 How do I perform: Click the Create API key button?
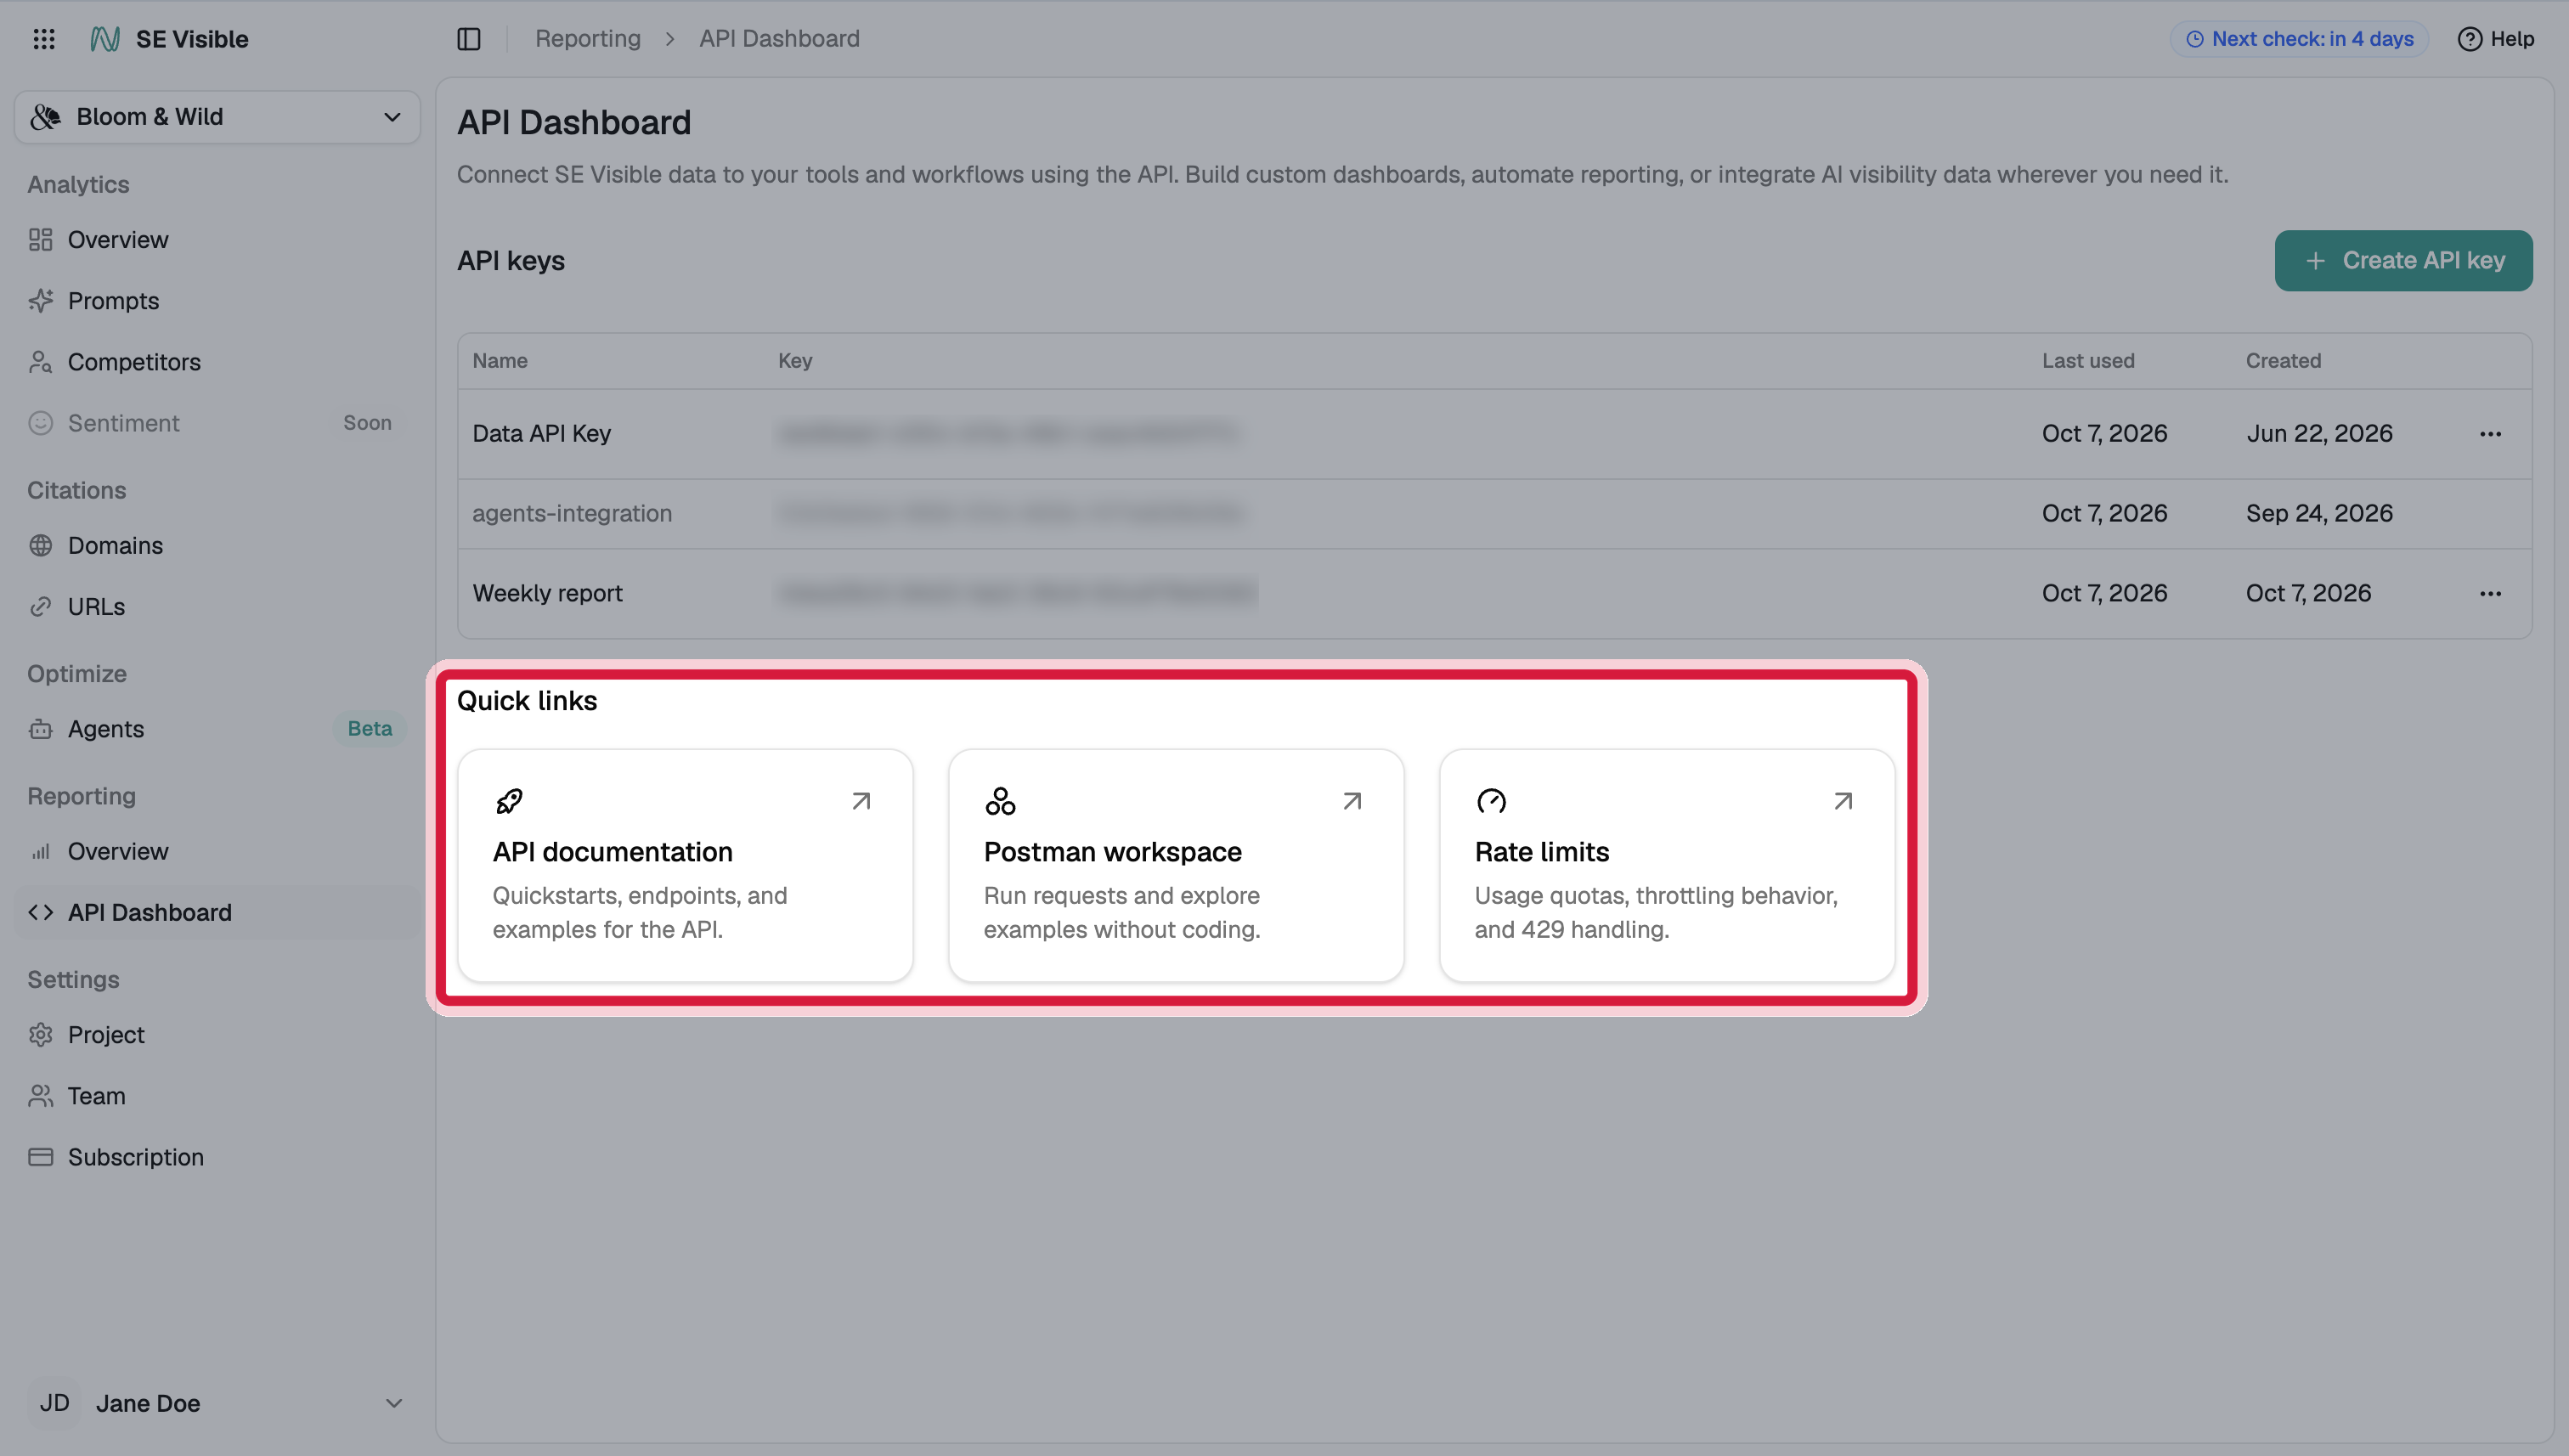click(x=2403, y=261)
